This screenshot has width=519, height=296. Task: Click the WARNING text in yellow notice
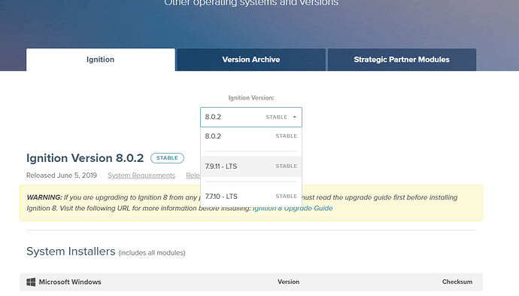44,197
